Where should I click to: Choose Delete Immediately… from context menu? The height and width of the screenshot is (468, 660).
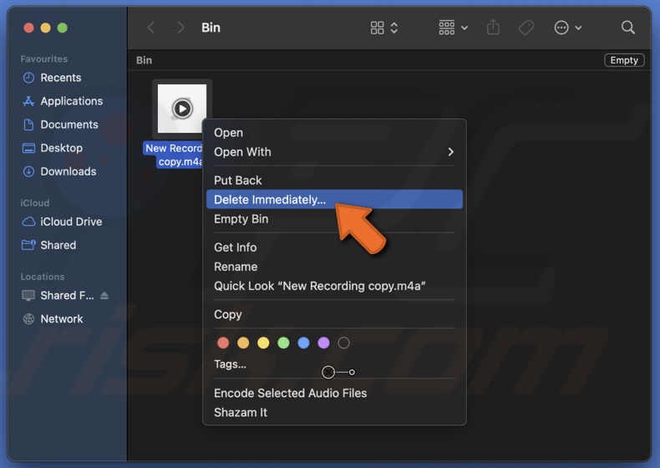tap(270, 200)
